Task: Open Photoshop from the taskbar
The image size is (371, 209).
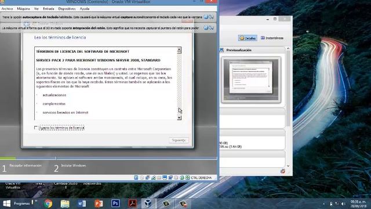Action: 115,203
